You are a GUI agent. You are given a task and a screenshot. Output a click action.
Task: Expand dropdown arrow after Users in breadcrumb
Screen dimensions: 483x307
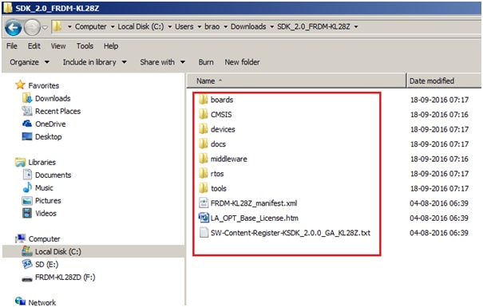tap(200, 27)
